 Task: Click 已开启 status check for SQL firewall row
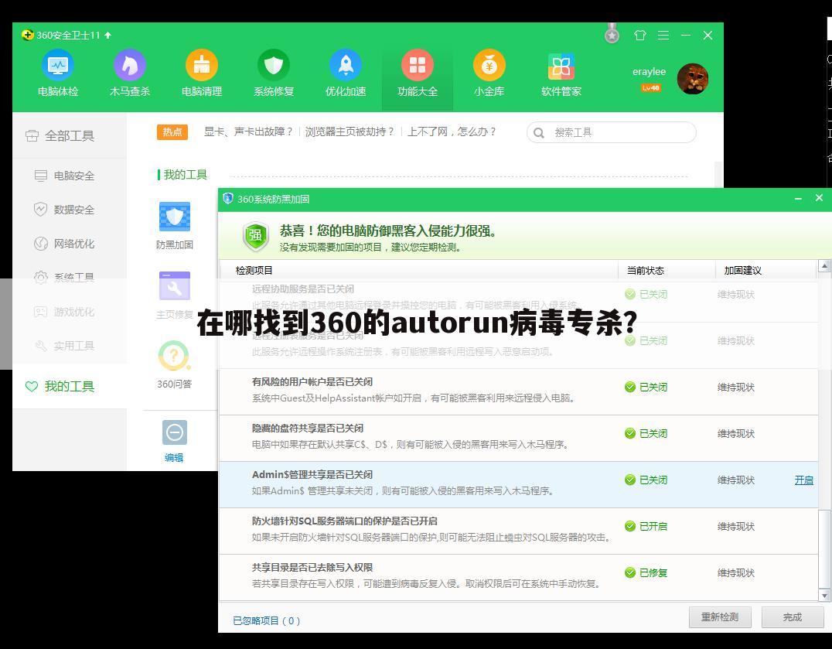[646, 527]
